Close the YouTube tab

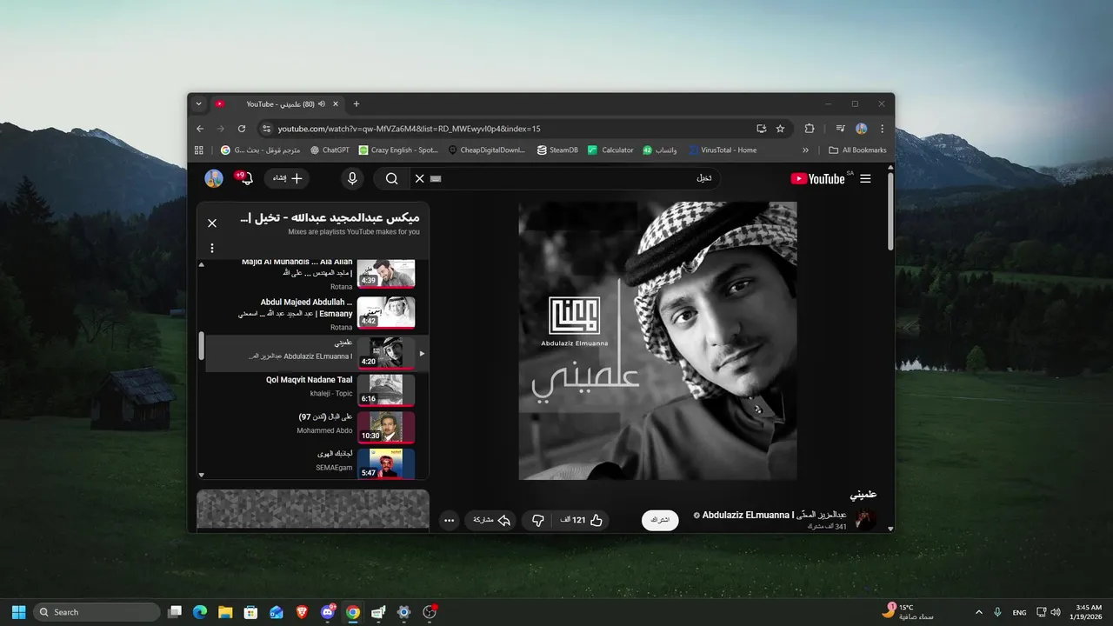[x=337, y=103]
